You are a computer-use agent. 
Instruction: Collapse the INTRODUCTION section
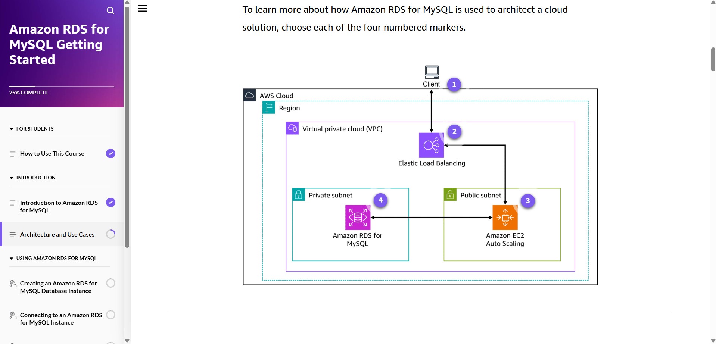coord(35,178)
